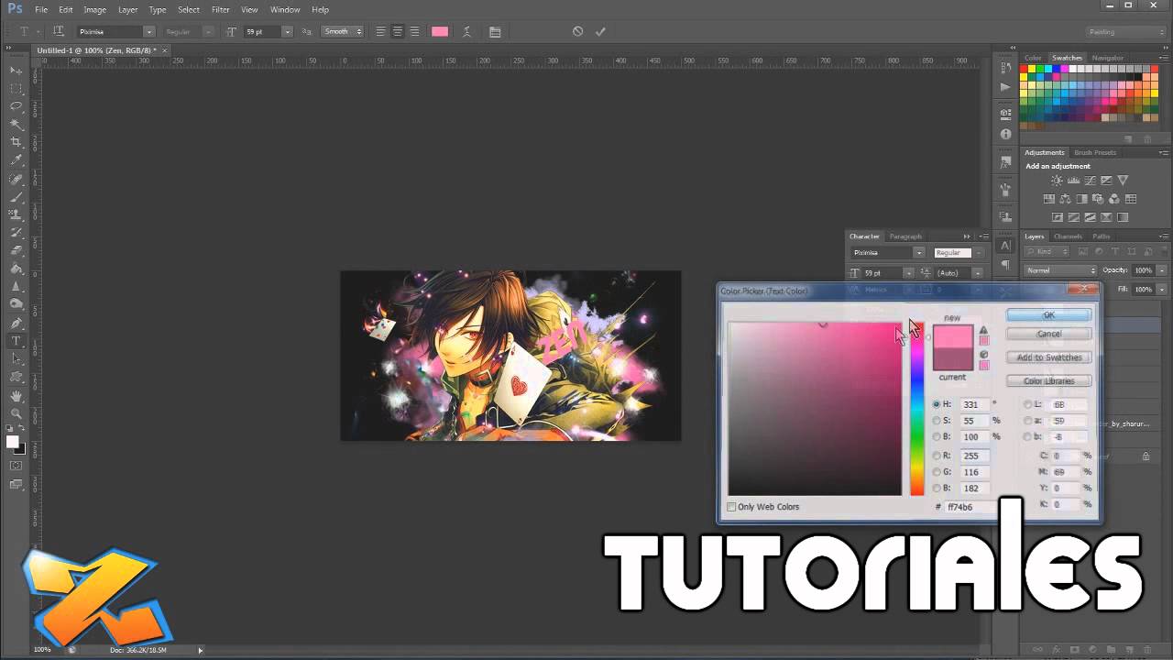Click the create warped text icon
The height and width of the screenshot is (660, 1173).
point(466,31)
